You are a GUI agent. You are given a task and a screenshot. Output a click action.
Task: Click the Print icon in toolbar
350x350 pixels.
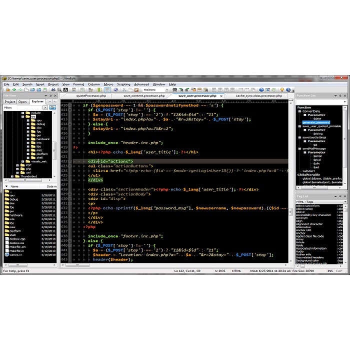tap(53, 90)
